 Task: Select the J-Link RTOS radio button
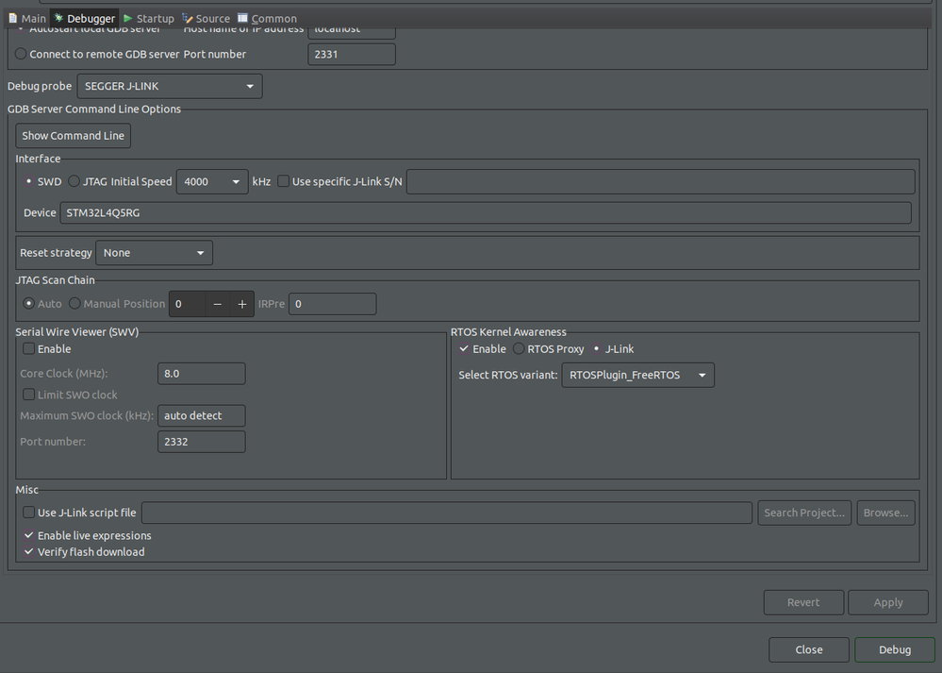tap(596, 349)
